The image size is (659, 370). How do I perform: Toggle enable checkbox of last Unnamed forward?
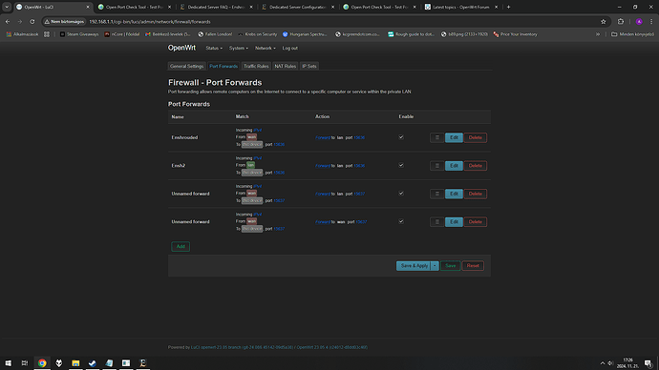401,221
